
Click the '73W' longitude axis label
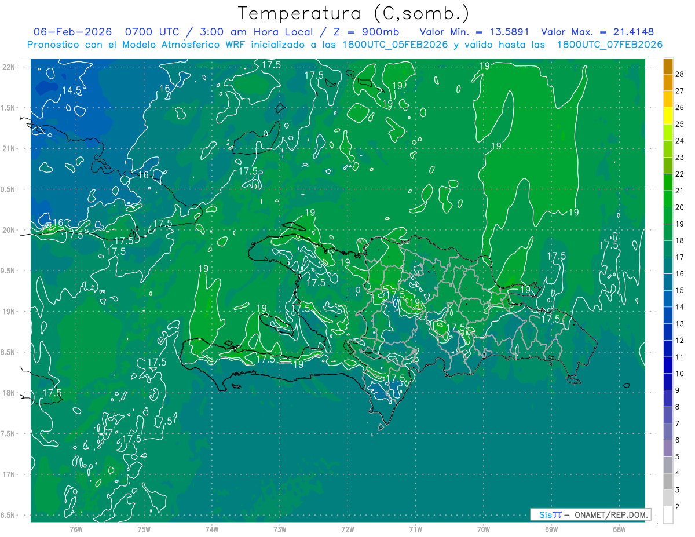[x=280, y=529]
